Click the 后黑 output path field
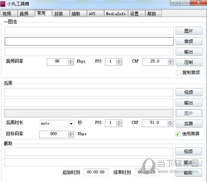The image size is (207, 182). tap(89, 103)
